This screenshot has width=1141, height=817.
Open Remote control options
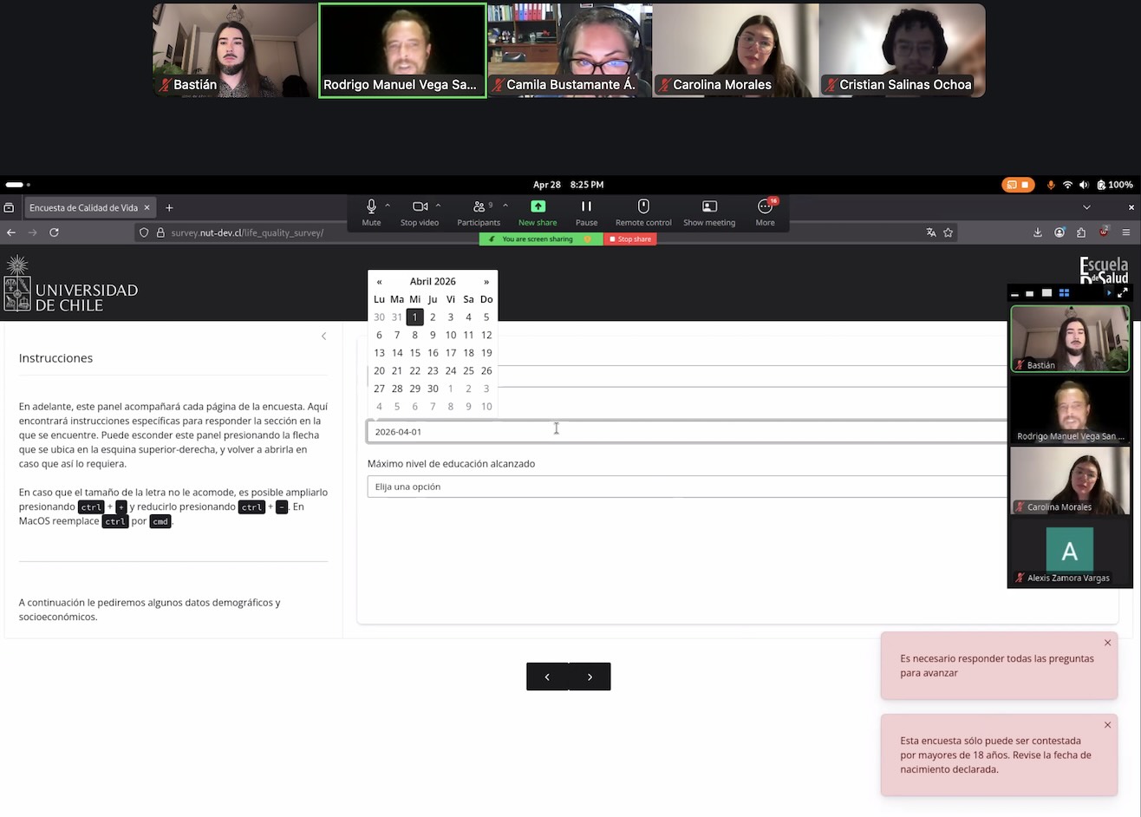pyautogui.click(x=643, y=206)
